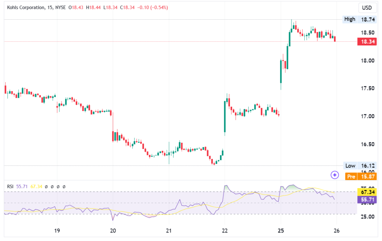This screenshot has height=241, width=382.
Task: Click date label 19 on time axis
Action: 57,231
